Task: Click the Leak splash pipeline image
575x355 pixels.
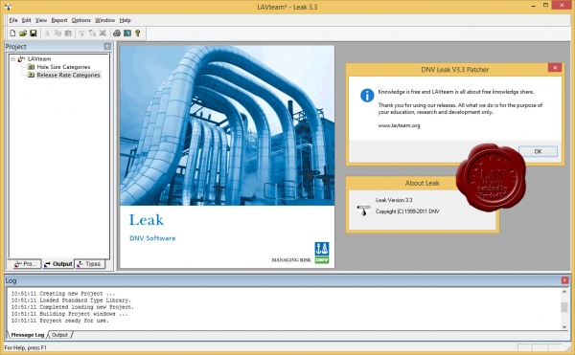Action: 227,125
